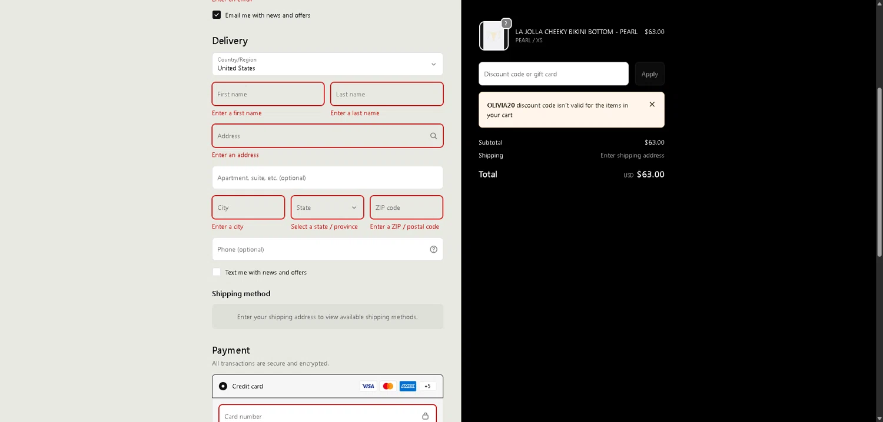Click the Apply discount button
This screenshot has height=422, width=883.
coord(649,74)
